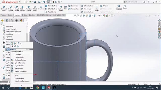The image size is (161, 90).
Task: Switch to the Evaluate tab
Action: pos(25,15)
